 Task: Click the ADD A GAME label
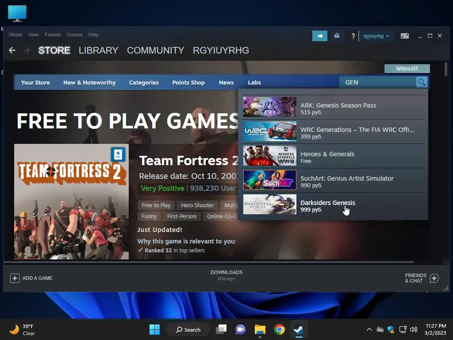[38, 278]
